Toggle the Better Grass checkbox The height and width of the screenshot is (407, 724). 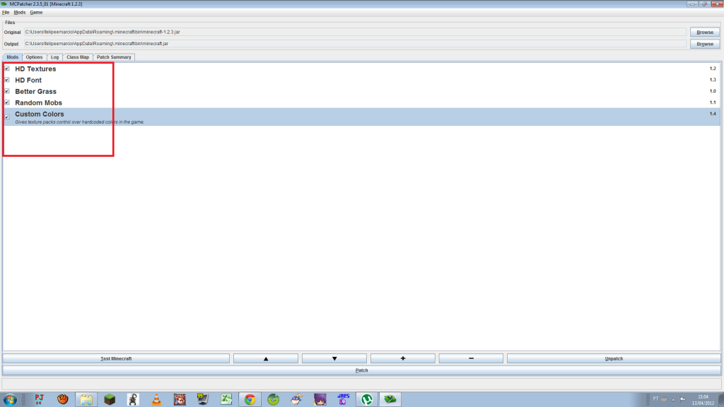click(7, 91)
